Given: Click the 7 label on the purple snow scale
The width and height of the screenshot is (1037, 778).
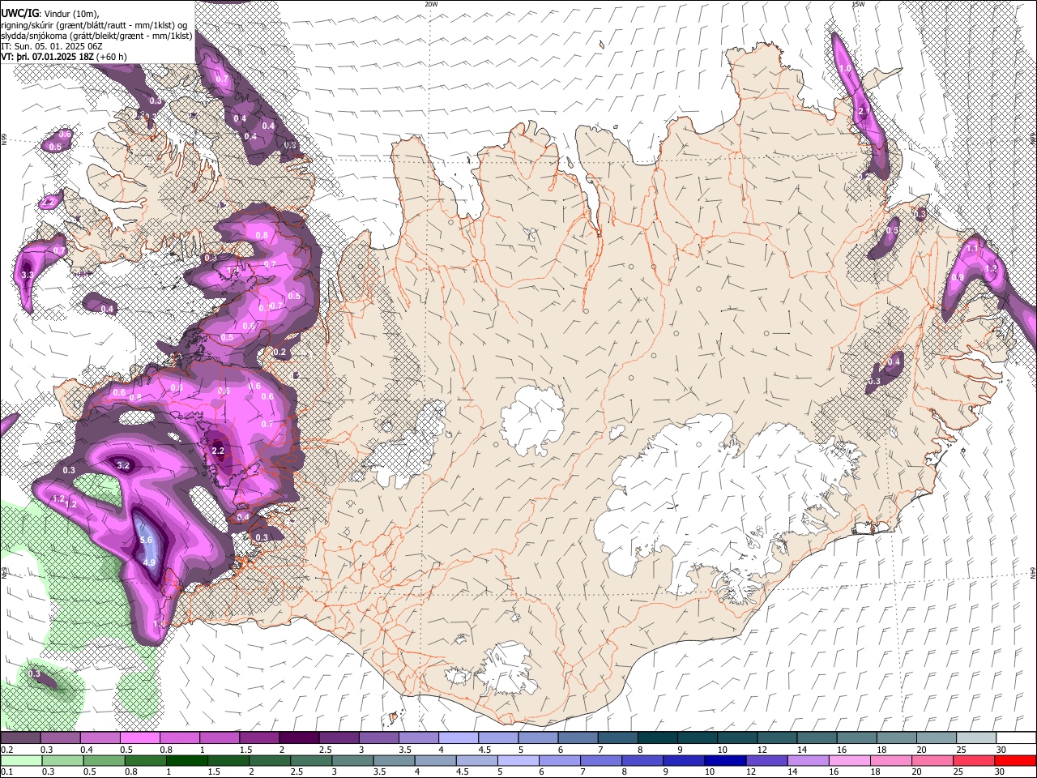Looking at the screenshot, I should (x=599, y=750).
